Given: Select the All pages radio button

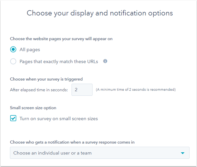Looking at the screenshot, I should pos(13,49).
